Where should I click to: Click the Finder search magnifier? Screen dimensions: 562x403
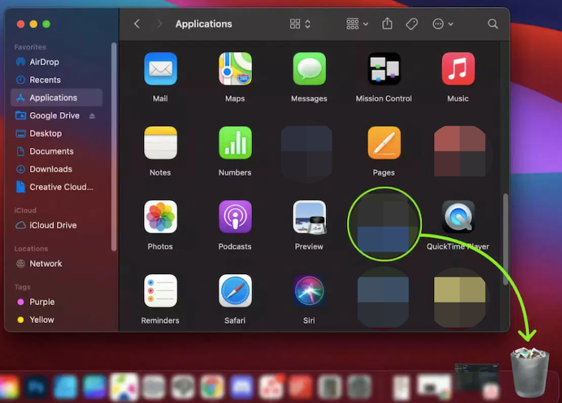(492, 24)
